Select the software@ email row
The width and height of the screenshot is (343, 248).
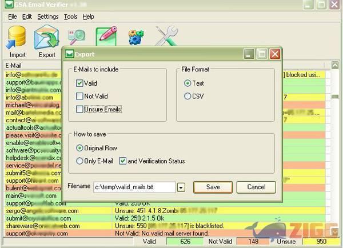33,150
